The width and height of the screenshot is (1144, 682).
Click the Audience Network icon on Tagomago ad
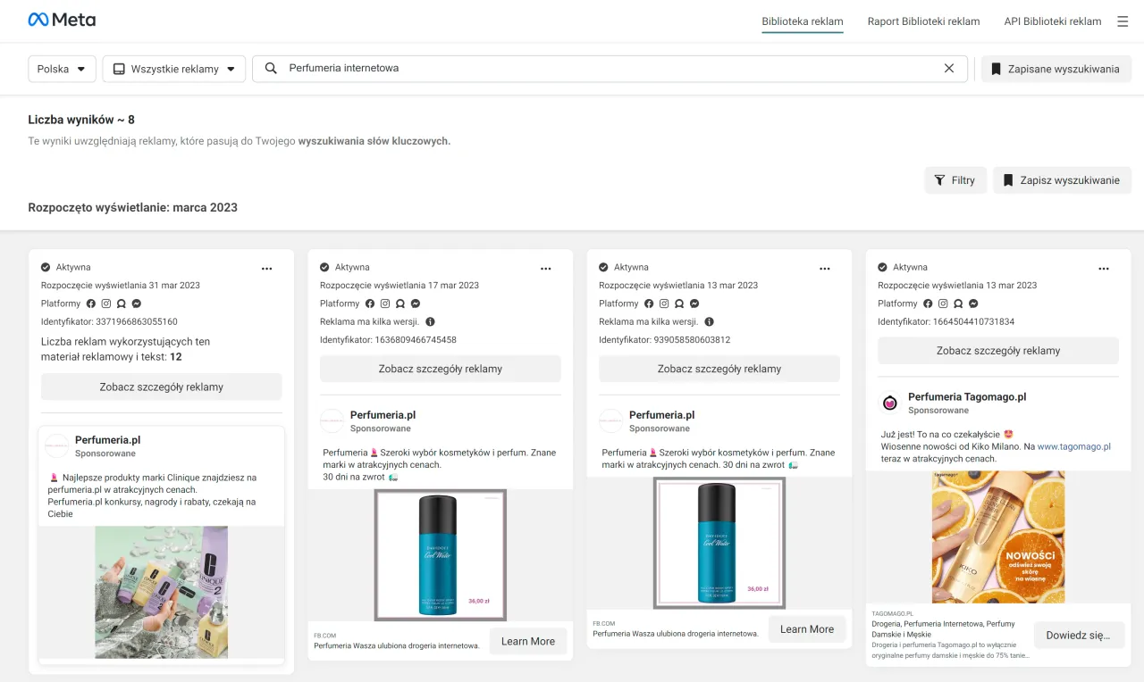coord(958,304)
